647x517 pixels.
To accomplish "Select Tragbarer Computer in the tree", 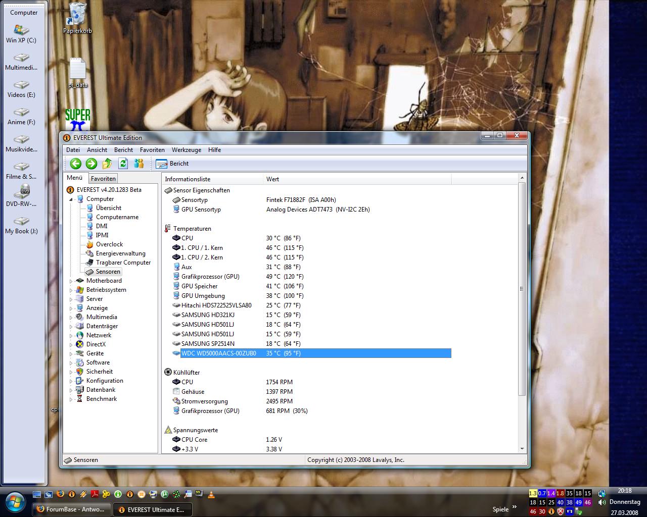I will (123, 263).
